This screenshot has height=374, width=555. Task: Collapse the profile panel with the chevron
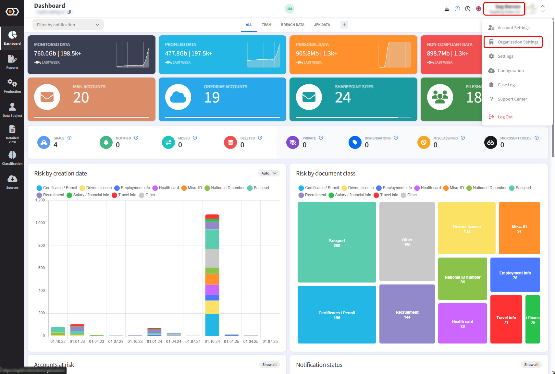pos(542,6)
